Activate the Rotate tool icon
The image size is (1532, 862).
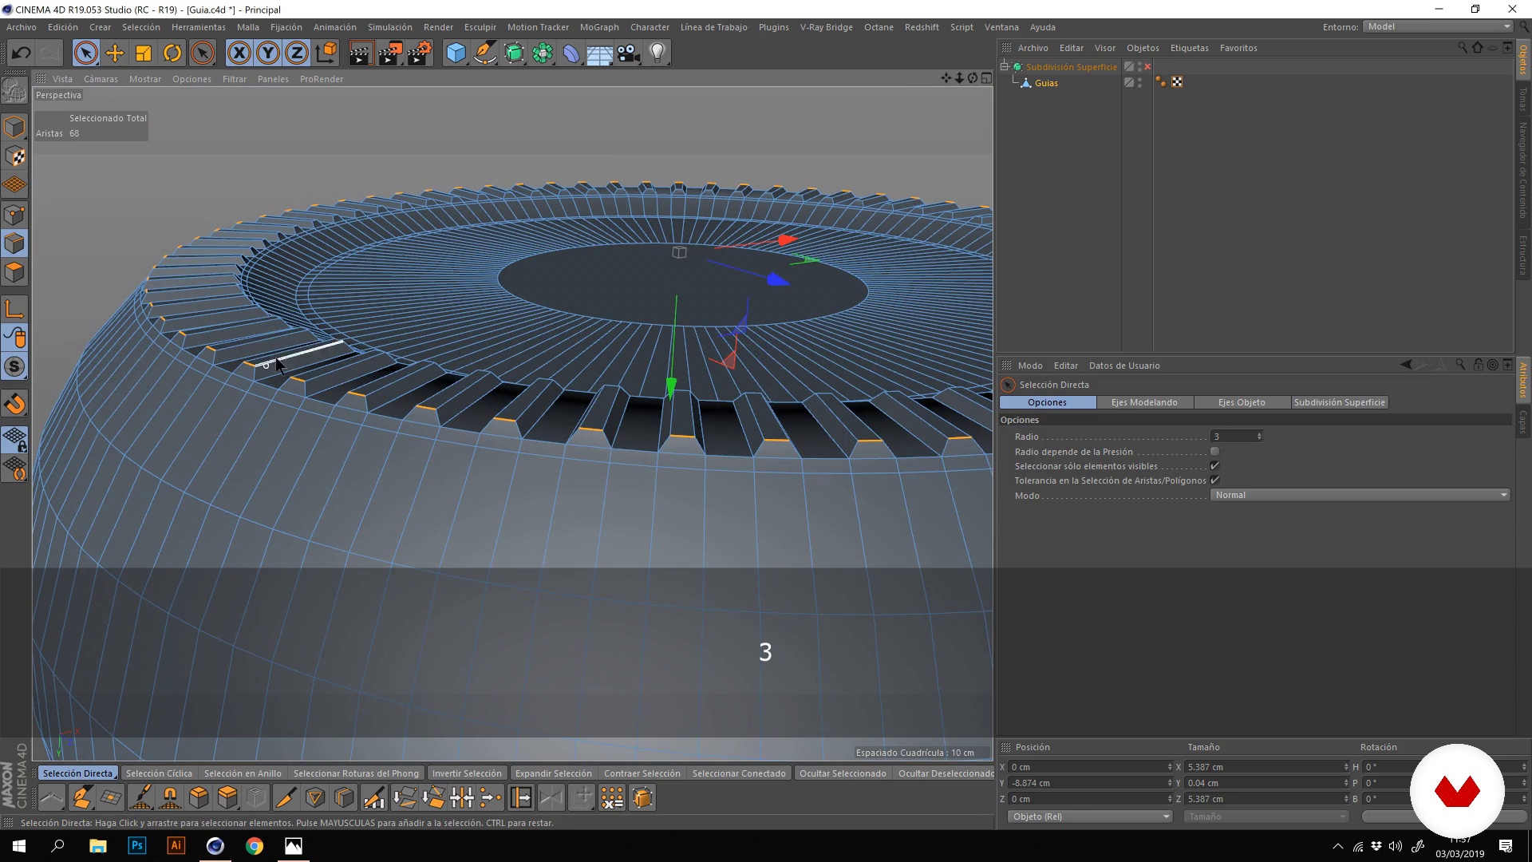tap(172, 53)
